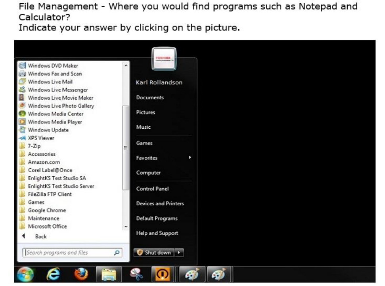Click the Windows Live Photo Gallery icon

click(23, 106)
